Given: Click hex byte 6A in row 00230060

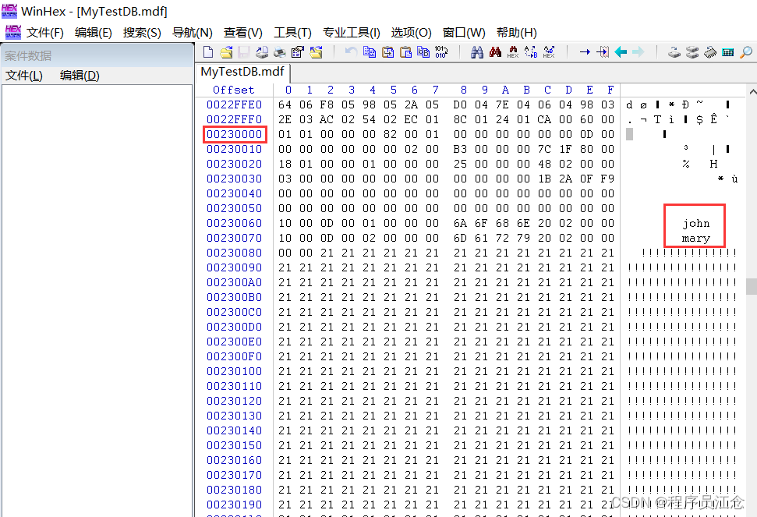Looking at the screenshot, I should 460,223.
